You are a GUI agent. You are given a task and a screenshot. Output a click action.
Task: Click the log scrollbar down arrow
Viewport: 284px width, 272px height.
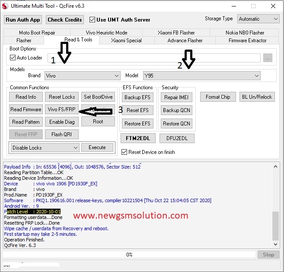coord(275,244)
